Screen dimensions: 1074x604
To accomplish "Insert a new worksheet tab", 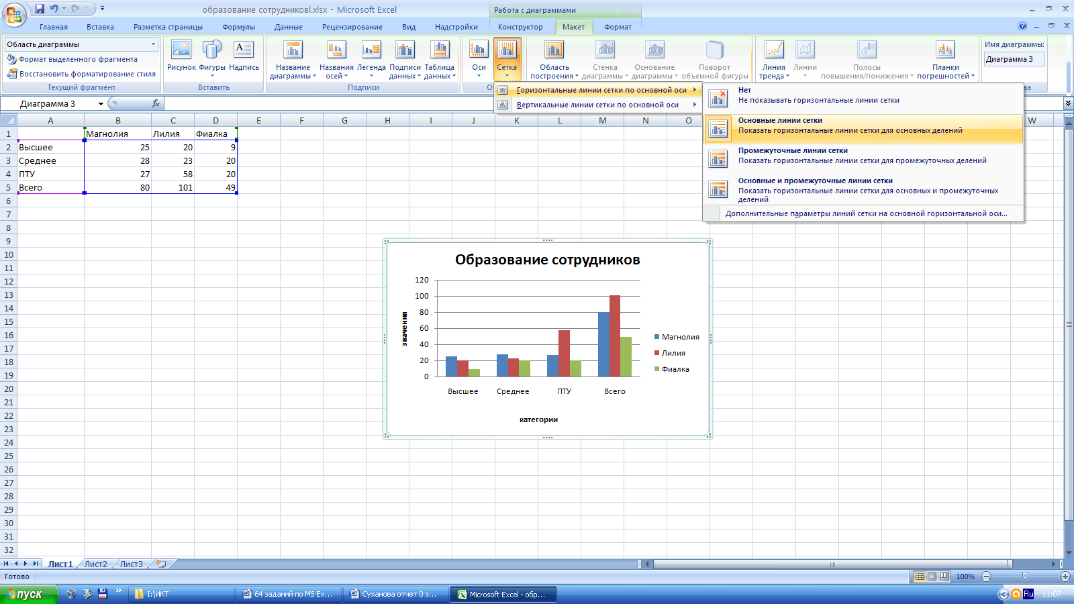I will (161, 564).
